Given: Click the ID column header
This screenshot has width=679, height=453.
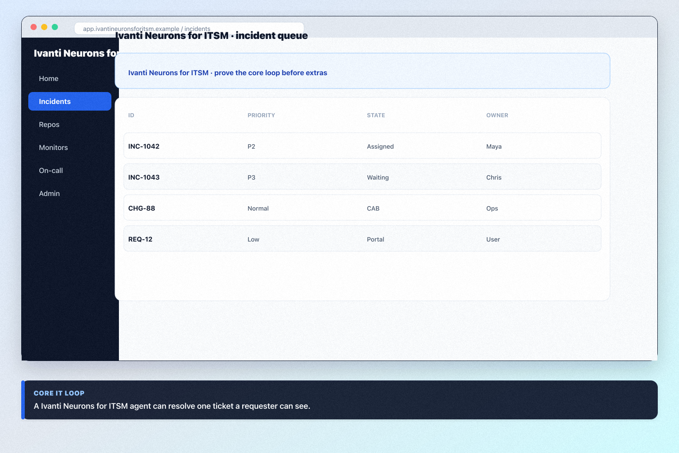Looking at the screenshot, I should tap(131, 115).
